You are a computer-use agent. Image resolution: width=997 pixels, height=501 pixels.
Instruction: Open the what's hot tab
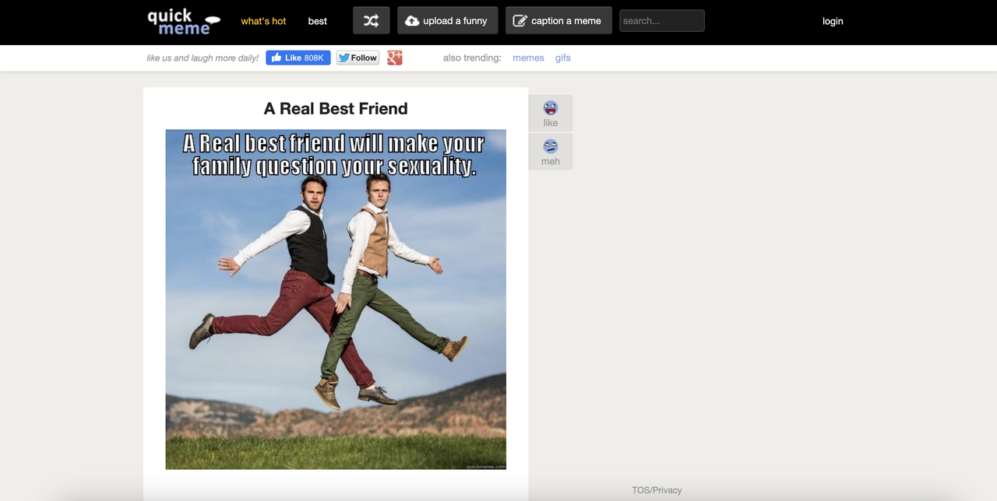pyautogui.click(x=263, y=21)
